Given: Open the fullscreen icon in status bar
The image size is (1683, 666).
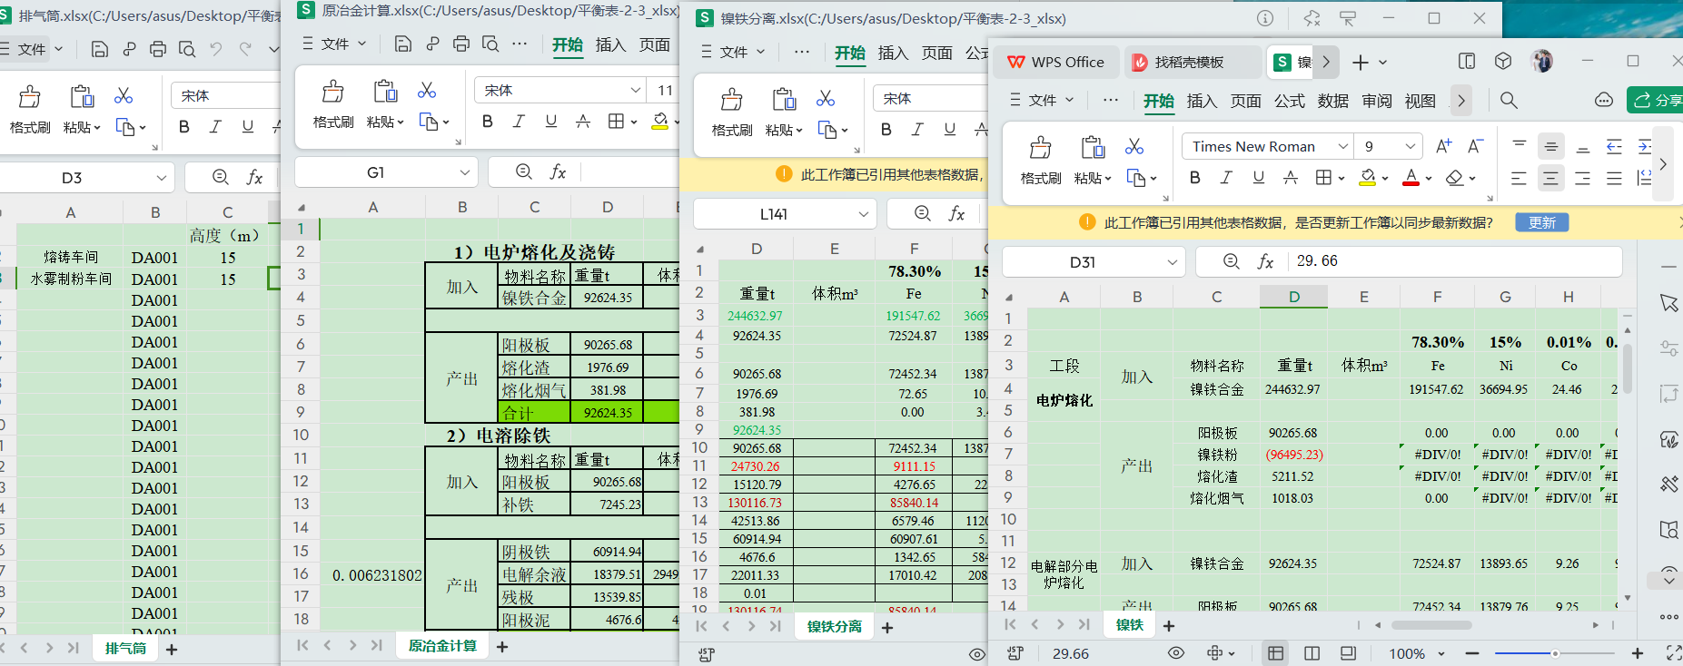Looking at the screenshot, I should click(x=1673, y=653).
